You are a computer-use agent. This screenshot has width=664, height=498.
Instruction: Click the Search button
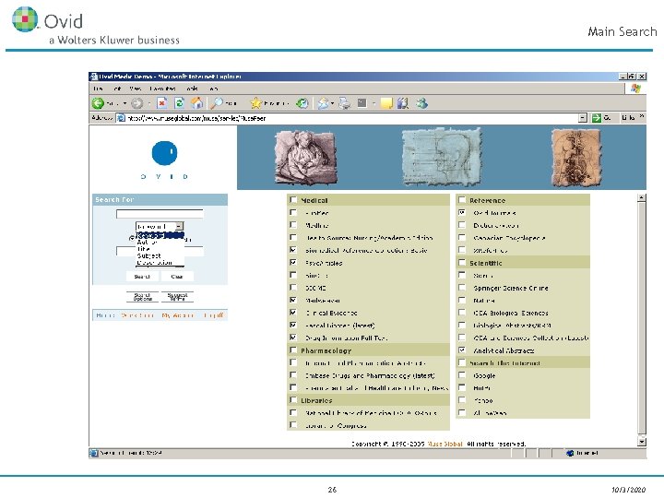pyautogui.click(x=142, y=277)
